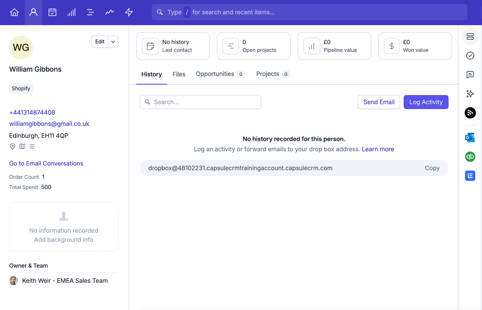Email williamgibbons@gmail.co.uk link
Image resolution: width=482 pixels, height=310 pixels.
49,124
